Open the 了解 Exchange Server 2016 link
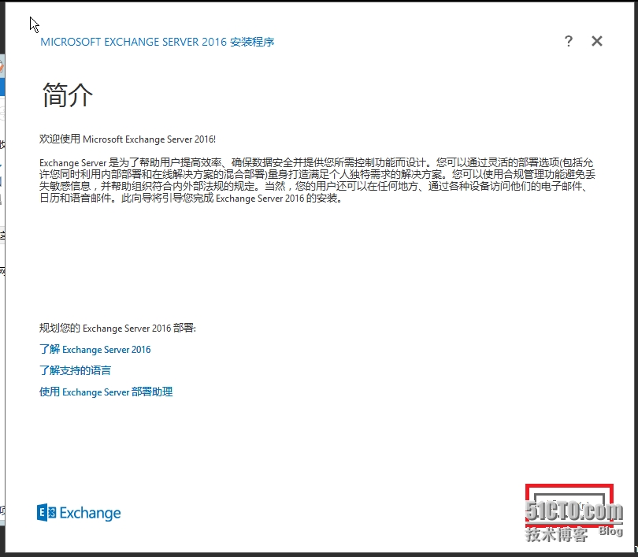The height and width of the screenshot is (557, 638). 95,350
